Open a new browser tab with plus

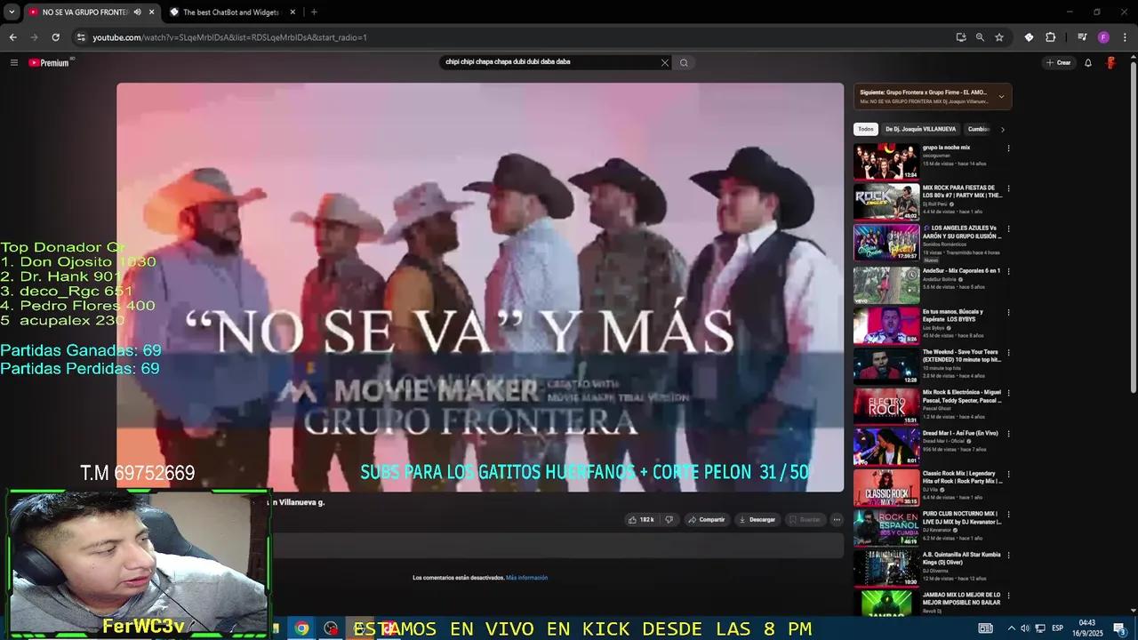pyautogui.click(x=314, y=12)
